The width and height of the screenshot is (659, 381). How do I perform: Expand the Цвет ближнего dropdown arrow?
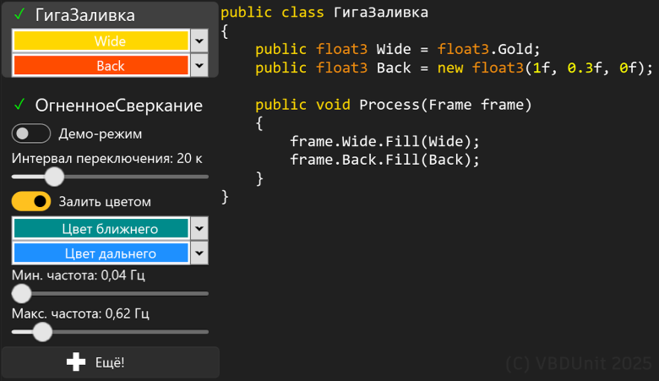click(x=199, y=228)
